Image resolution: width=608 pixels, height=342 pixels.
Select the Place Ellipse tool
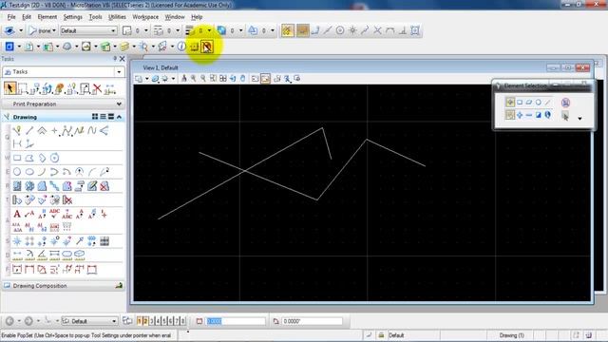pyautogui.click(x=29, y=172)
